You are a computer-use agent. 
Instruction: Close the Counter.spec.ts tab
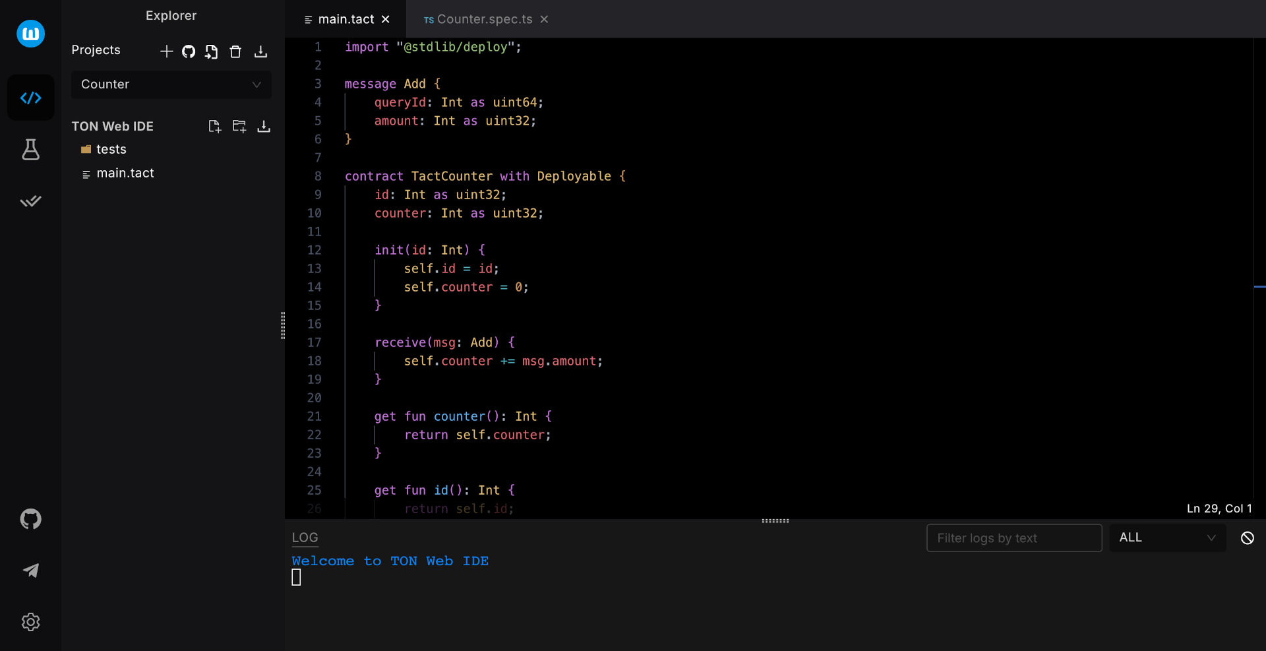tap(544, 19)
